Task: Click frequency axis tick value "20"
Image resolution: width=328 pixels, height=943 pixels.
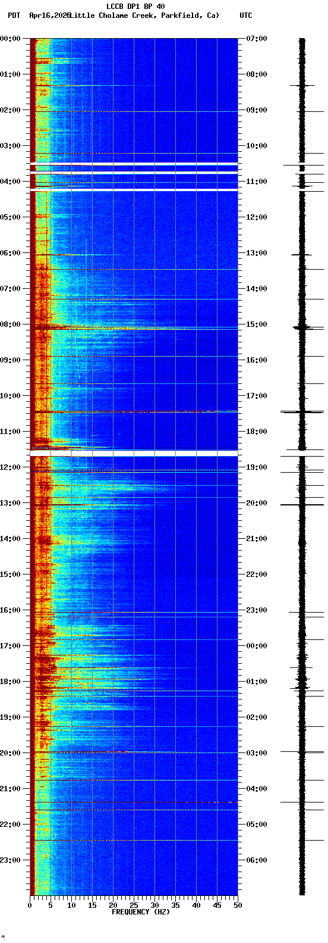Action: pyautogui.click(x=113, y=905)
